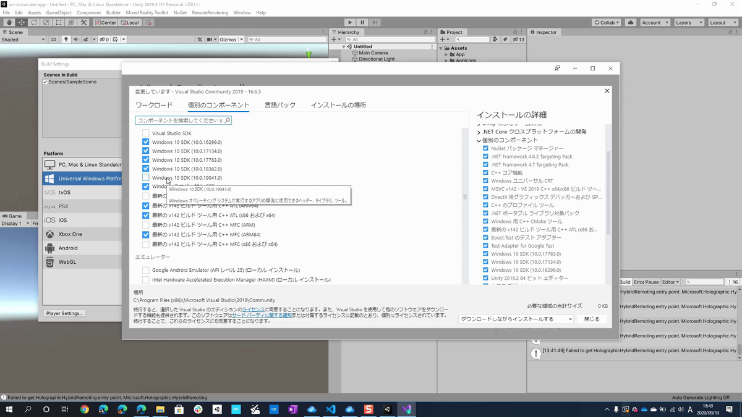742x417 pixels.
Task: Select the Move tool in Unity toolbar
Action: tap(22, 22)
